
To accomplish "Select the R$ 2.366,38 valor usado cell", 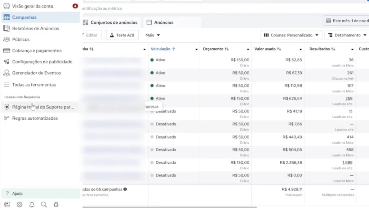I will click(x=291, y=163).
